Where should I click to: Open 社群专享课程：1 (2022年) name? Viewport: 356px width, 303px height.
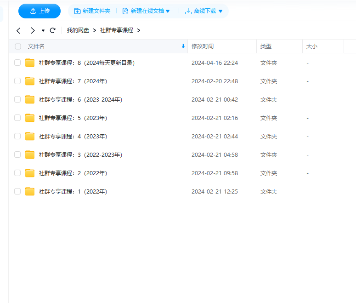point(73,192)
